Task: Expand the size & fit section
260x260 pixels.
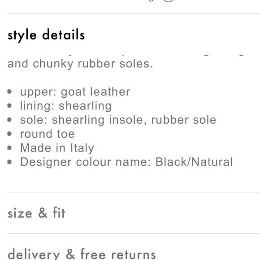Action: (x=36, y=213)
